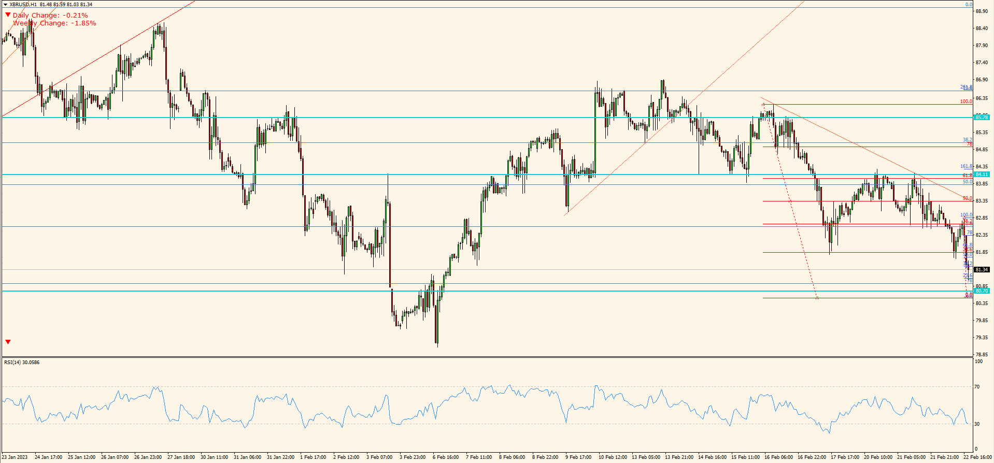Select the cyan 80.70 price level tag
The height and width of the screenshot is (463, 994).
click(982, 291)
